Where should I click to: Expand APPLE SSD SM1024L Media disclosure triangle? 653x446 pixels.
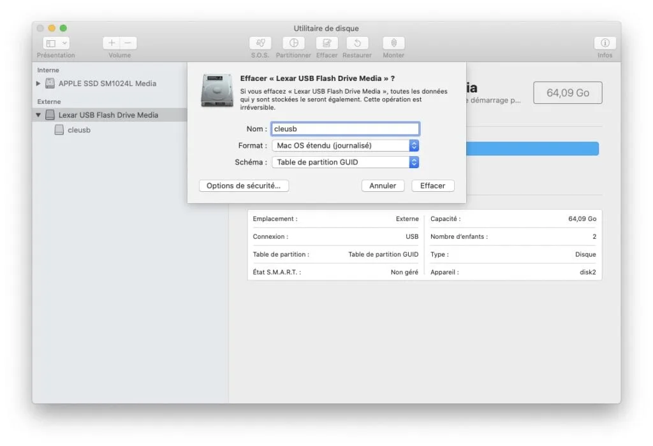tap(38, 83)
